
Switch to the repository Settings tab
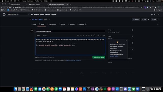click(x=71, y=24)
